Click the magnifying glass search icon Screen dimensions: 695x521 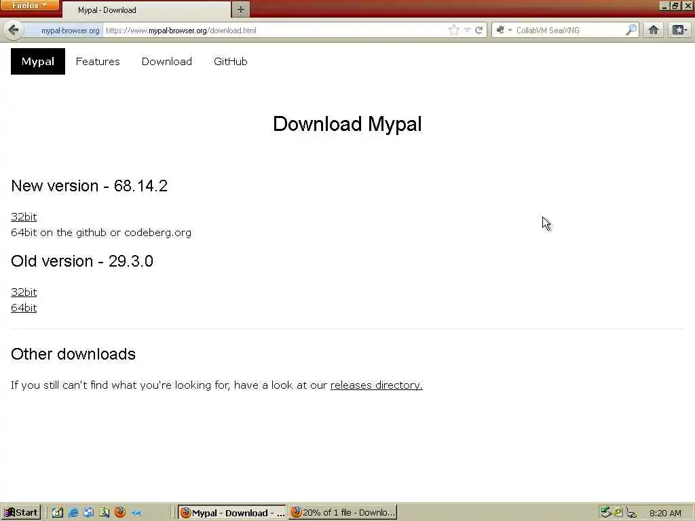click(x=631, y=30)
